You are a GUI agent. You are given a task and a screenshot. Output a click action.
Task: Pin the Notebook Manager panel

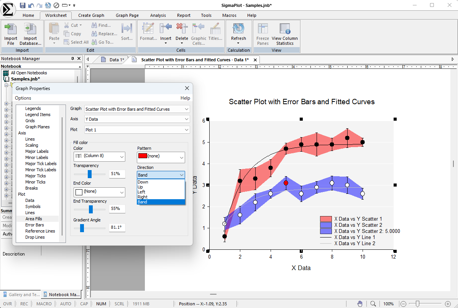73,59
